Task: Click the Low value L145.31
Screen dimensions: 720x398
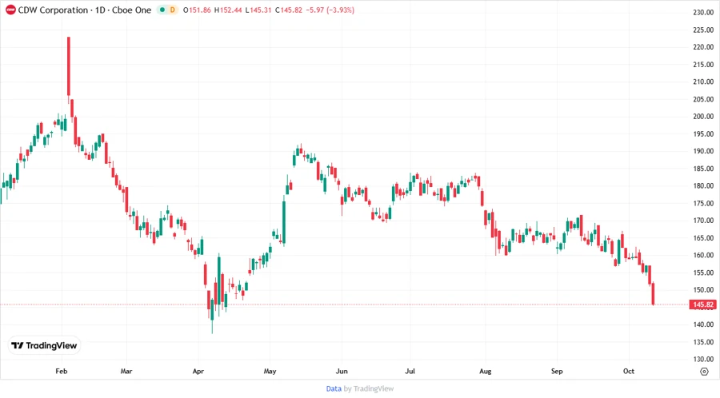Action: tap(258, 10)
